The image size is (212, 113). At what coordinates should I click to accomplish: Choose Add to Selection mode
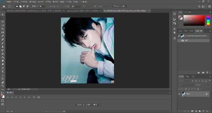[x=20, y=6]
